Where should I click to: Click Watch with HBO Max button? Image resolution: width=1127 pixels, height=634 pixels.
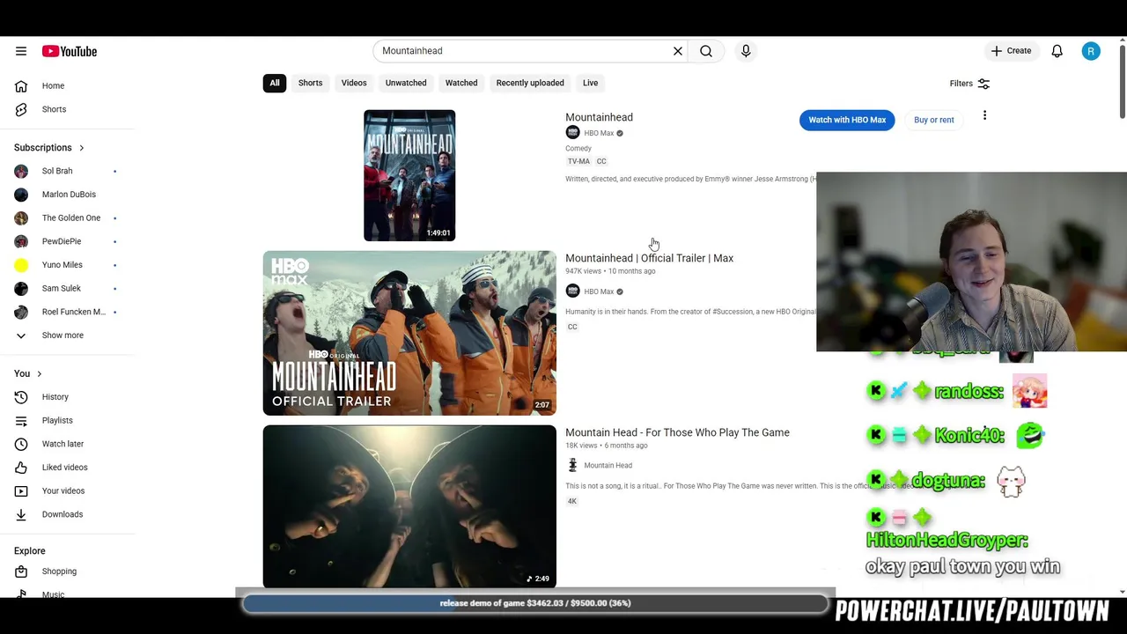(847, 120)
